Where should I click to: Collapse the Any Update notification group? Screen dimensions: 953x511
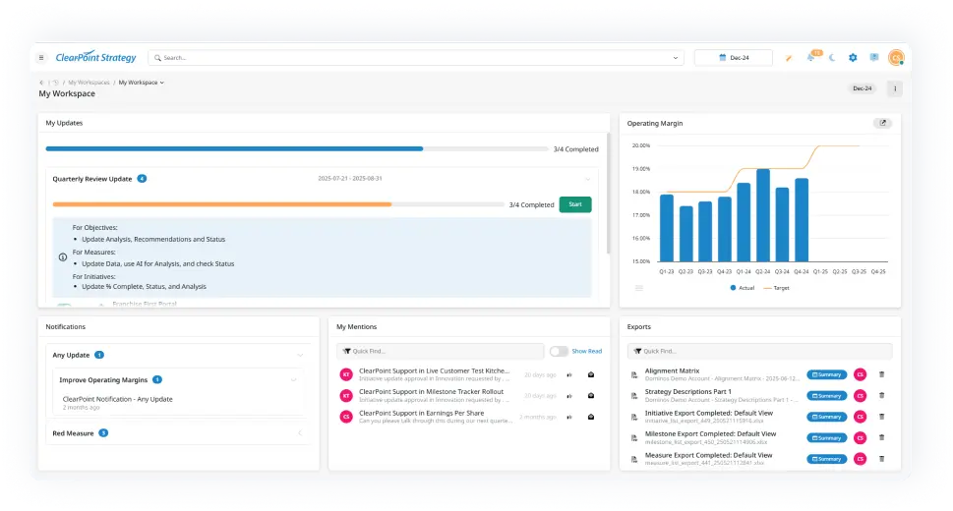300,356
